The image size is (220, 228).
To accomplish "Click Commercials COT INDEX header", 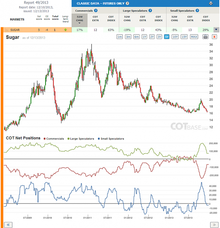I will 111,19.
